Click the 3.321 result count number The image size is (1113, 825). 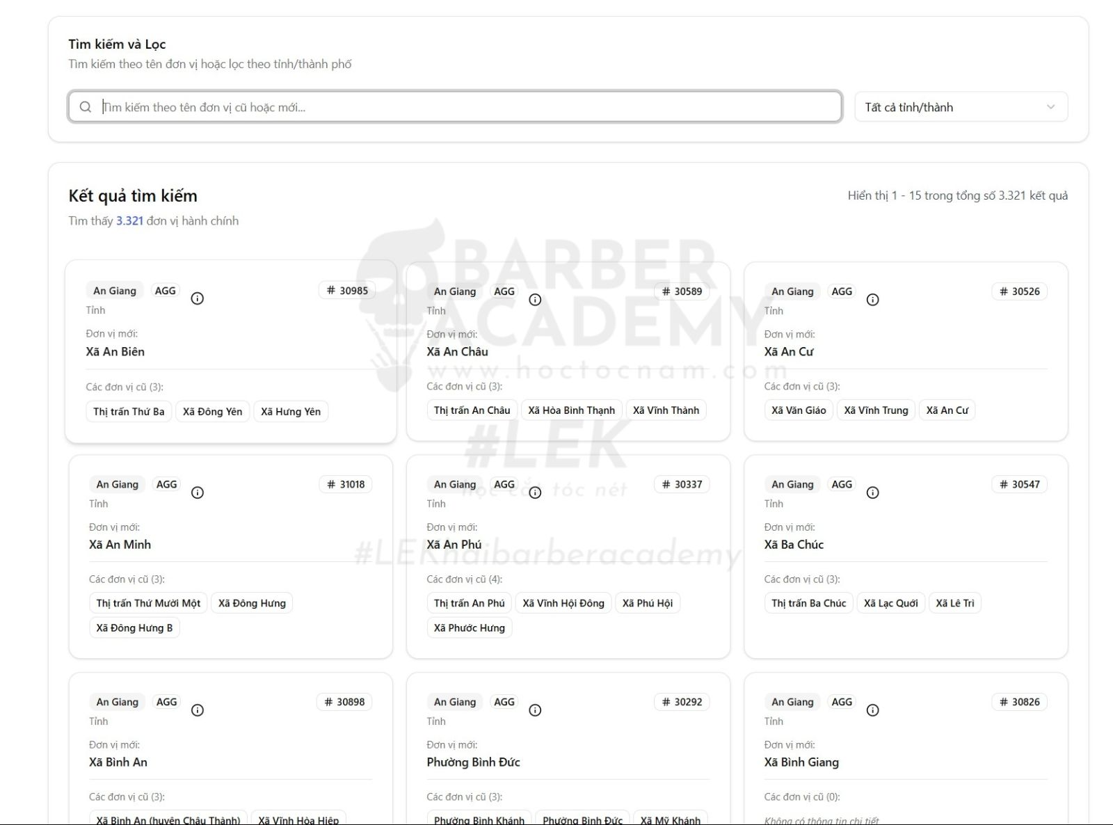tap(129, 221)
